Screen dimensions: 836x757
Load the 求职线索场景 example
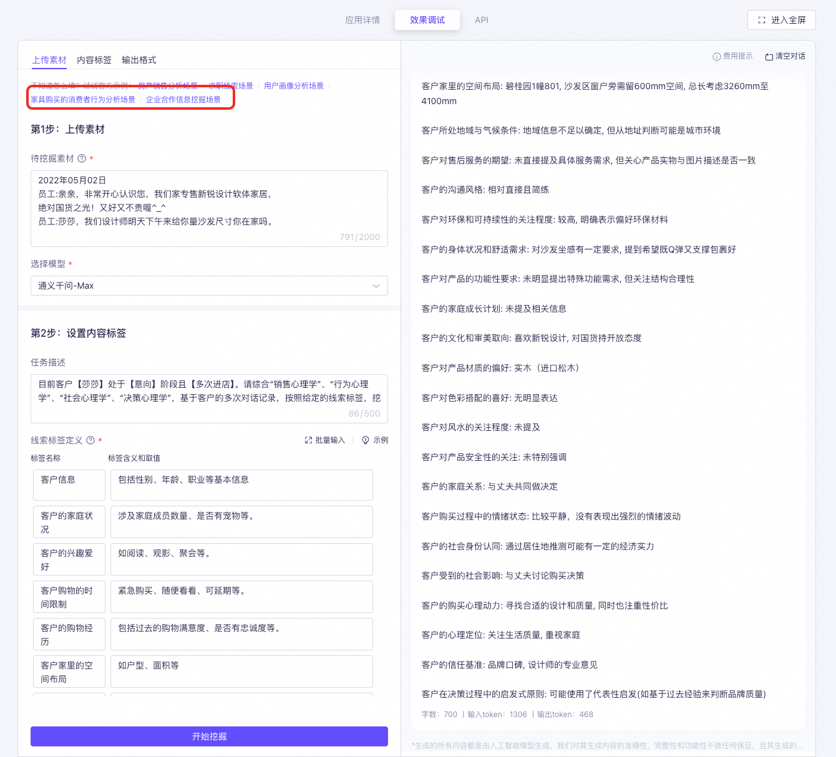[x=231, y=86]
